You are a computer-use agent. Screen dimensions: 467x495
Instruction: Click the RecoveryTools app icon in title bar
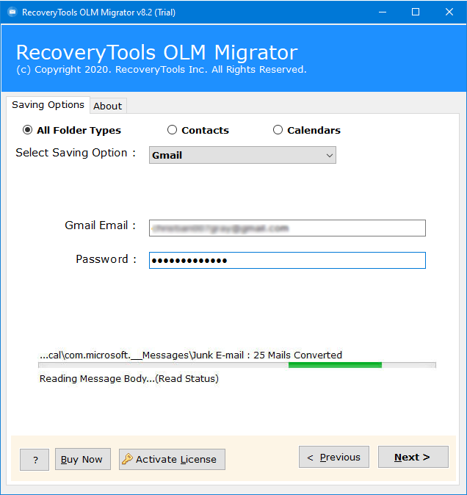(12, 12)
